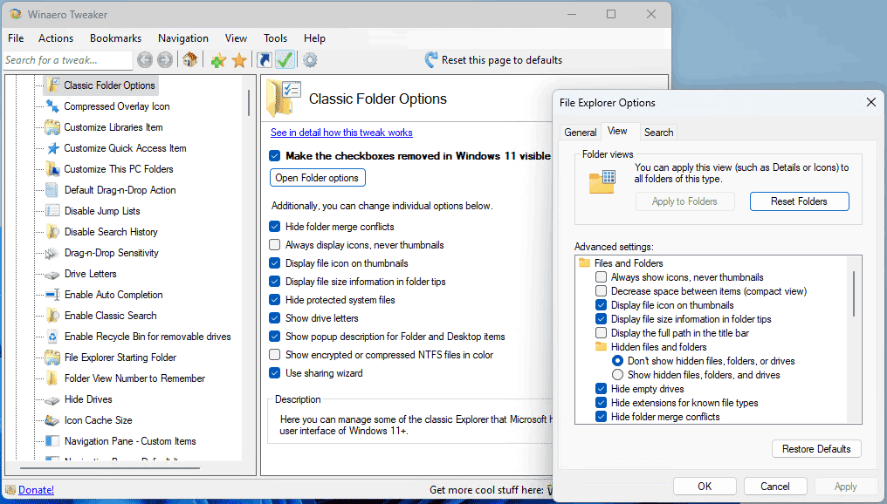Screen dimensions: 887x504
Task: Click the File Explorer Starting Folder icon
Action: click(52, 358)
